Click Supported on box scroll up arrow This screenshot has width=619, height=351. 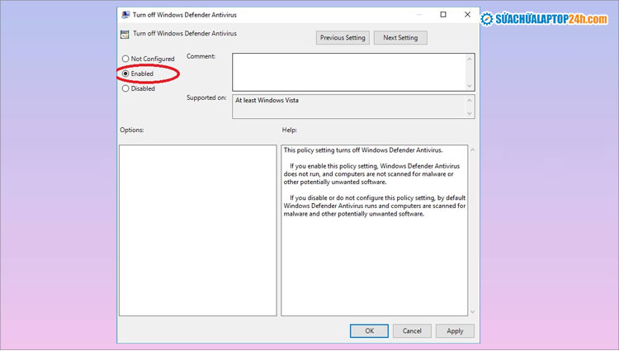coord(470,100)
